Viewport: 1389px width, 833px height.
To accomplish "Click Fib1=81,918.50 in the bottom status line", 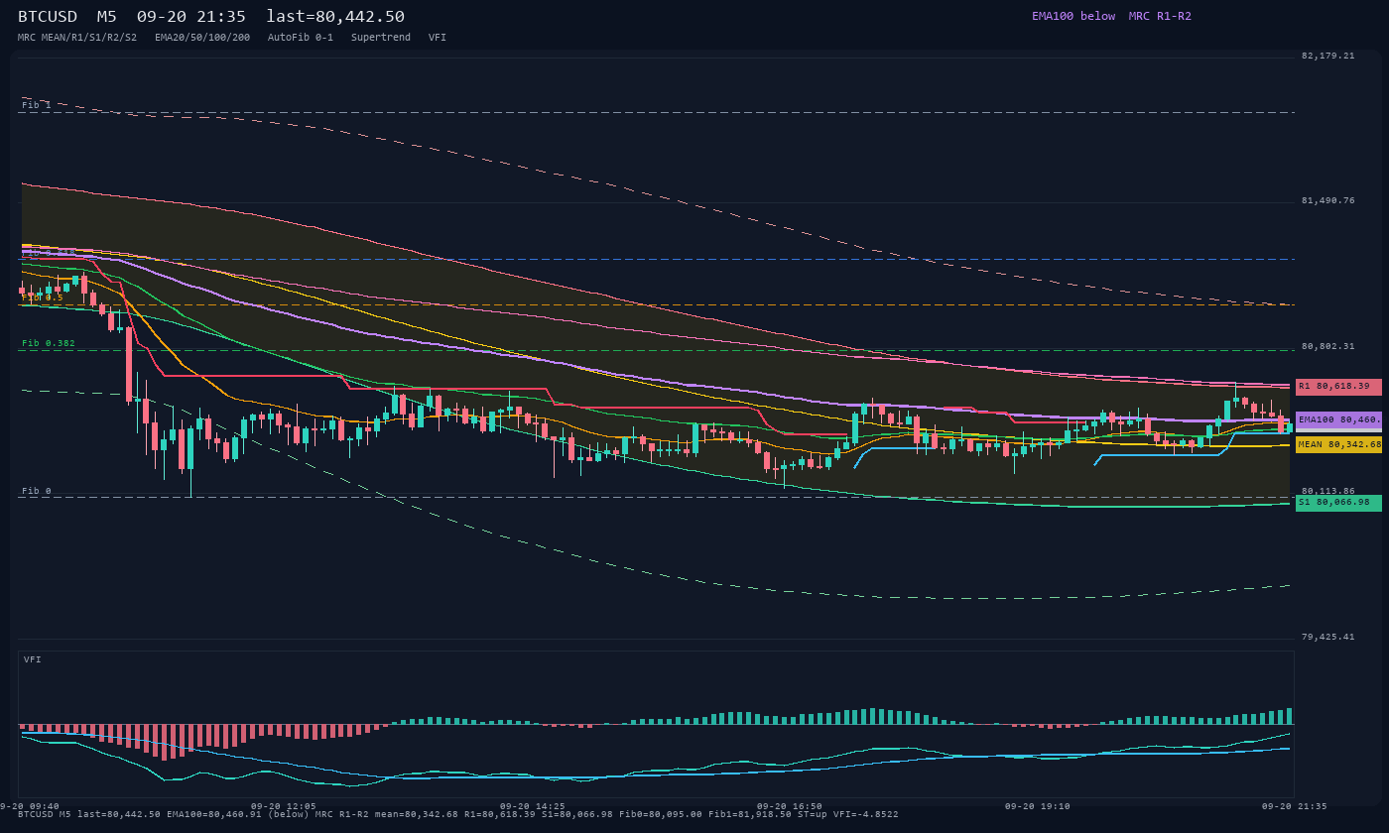I will point(750,814).
